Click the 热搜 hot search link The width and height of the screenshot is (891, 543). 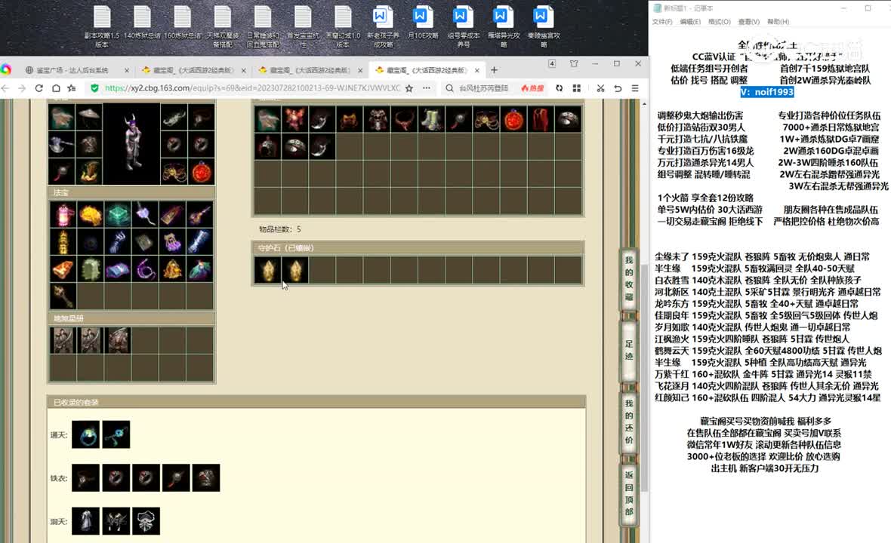(532, 88)
